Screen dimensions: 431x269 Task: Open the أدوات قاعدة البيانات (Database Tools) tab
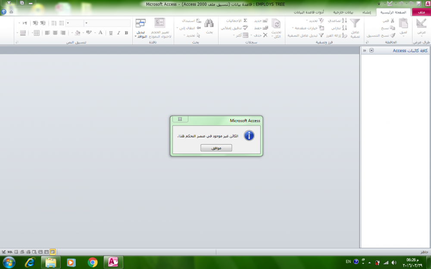[x=309, y=12]
